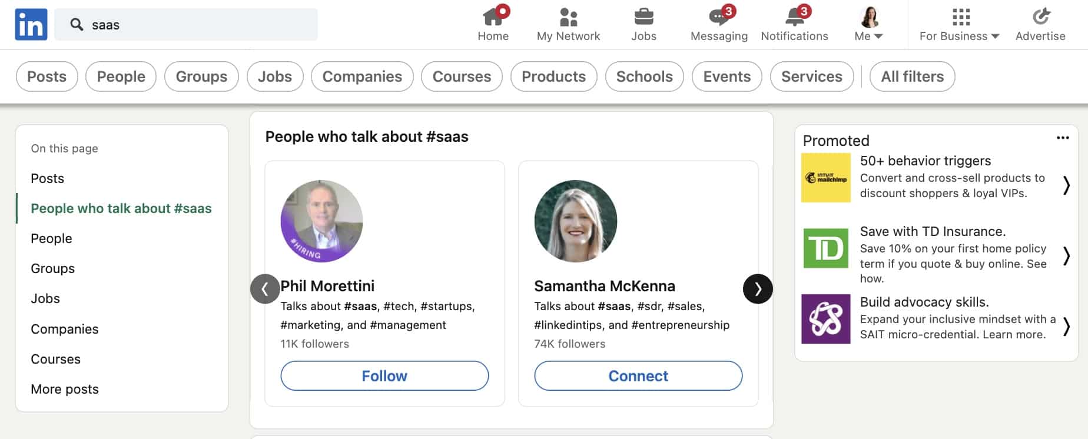Open Messaging icon with badge

pyautogui.click(x=719, y=16)
